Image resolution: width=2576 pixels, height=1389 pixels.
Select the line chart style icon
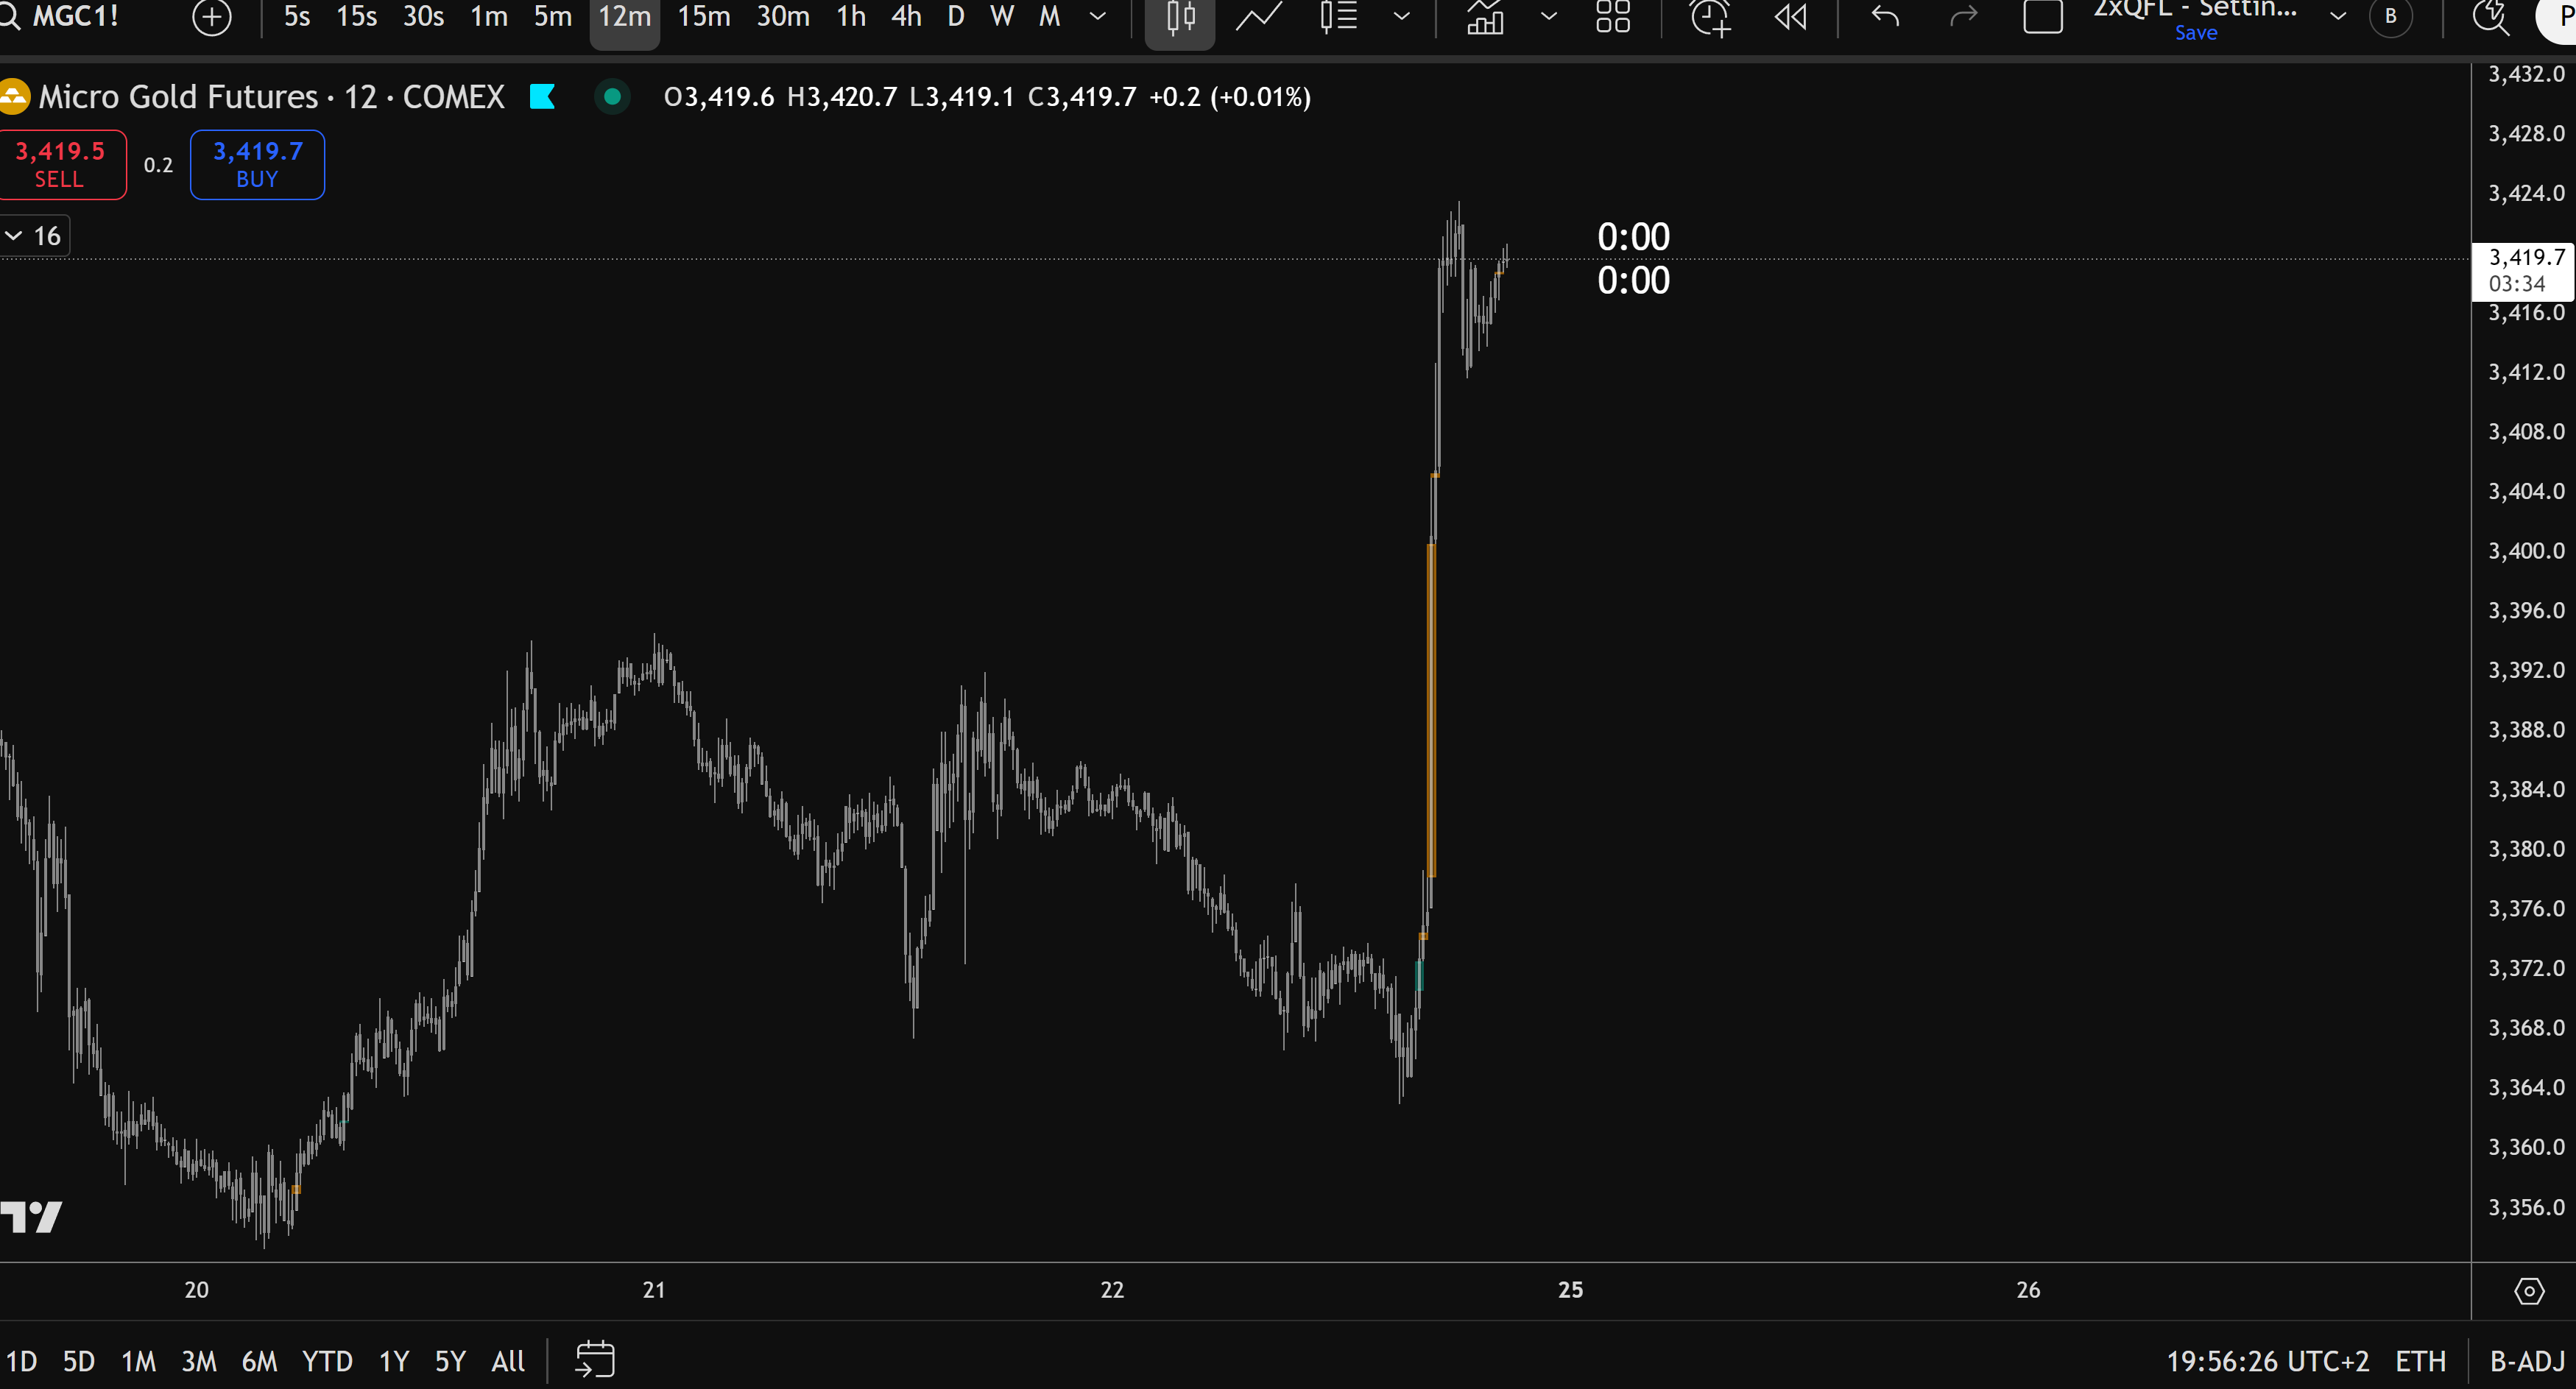pyautogui.click(x=1259, y=17)
